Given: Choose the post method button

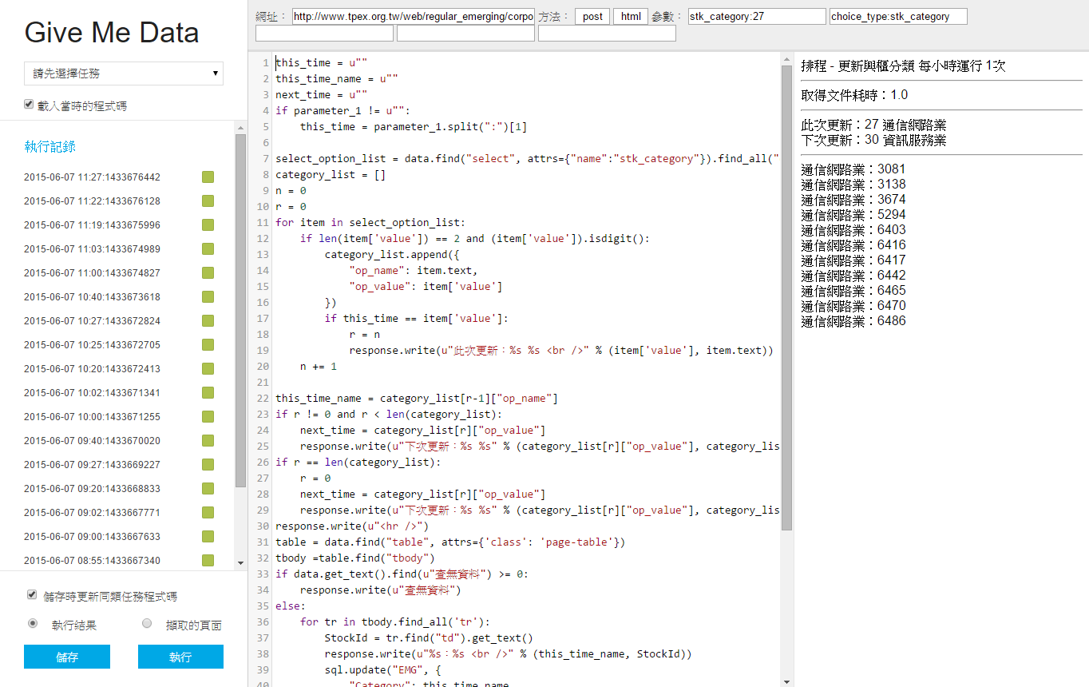Looking at the screenshot, I should click(x=592, y=17).
